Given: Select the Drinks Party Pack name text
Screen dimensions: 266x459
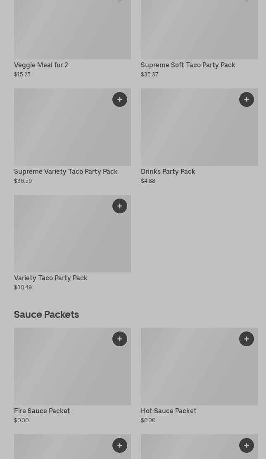Looking at the screenshot, I should click(x=168, y=171).
